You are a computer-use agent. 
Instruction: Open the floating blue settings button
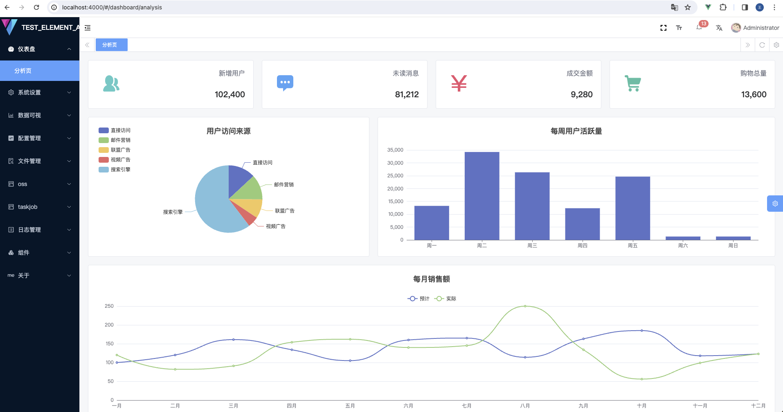775,204
